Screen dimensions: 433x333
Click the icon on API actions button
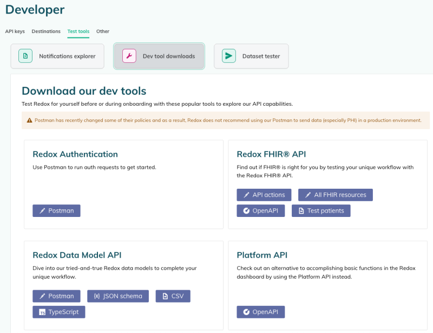tap(246, 195)
